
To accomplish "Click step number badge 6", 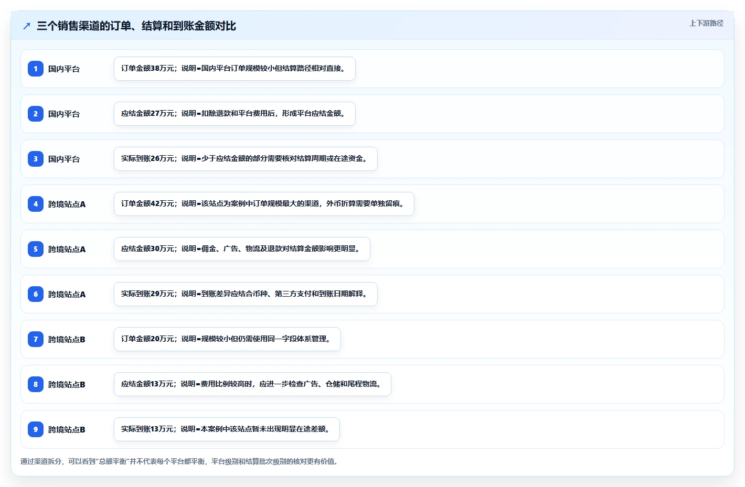I will [x=36, y=294].
